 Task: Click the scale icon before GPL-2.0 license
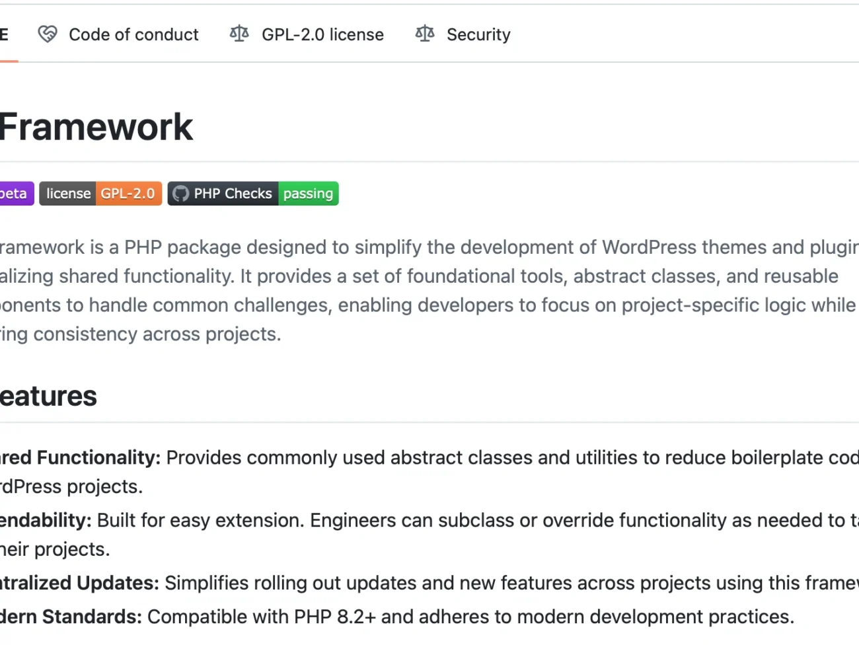[x=239, y=34]
